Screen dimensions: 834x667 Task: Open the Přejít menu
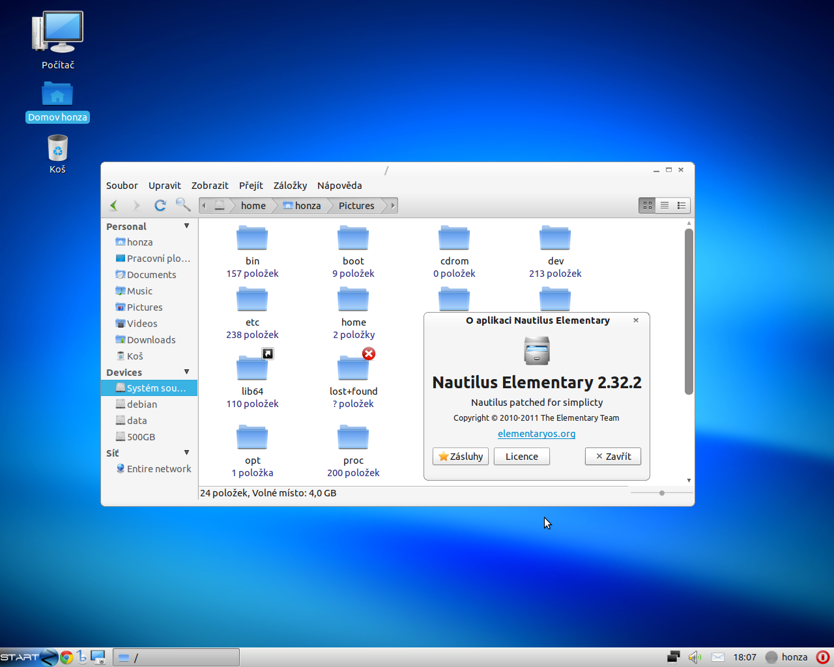click(251, 186)
